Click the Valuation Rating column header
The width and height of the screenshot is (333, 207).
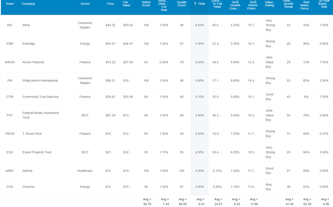(270, 4)
